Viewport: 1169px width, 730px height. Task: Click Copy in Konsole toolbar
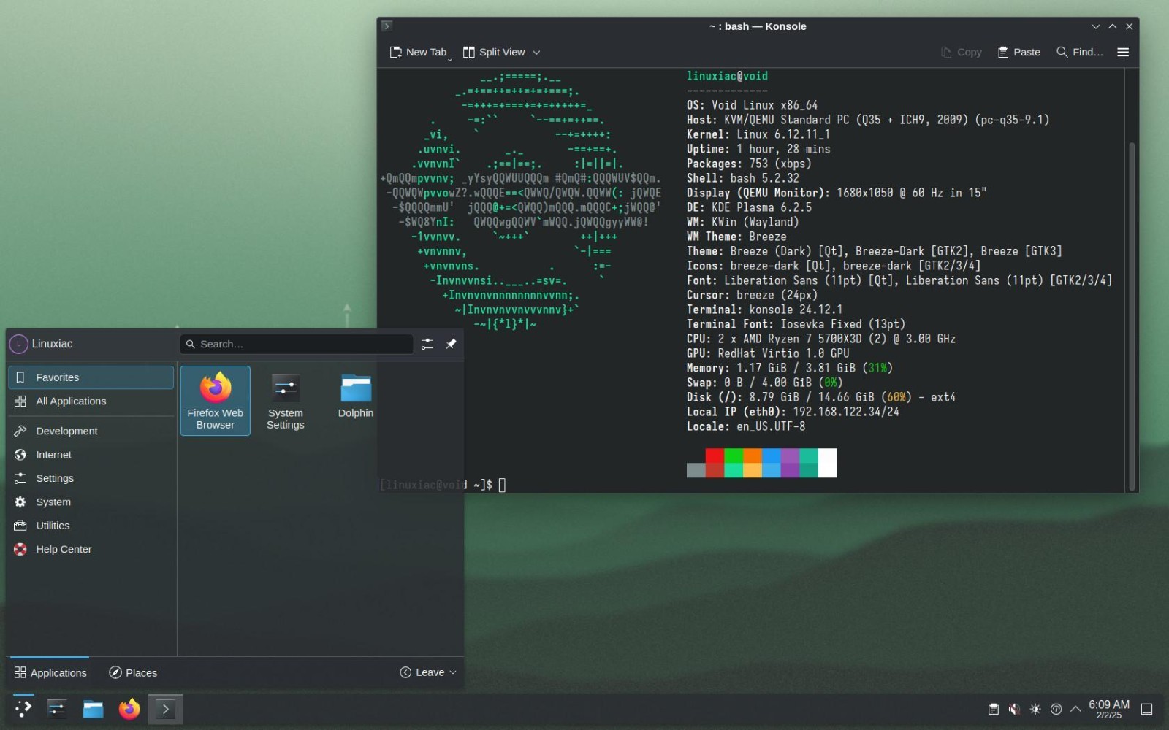(x=961, y=52)
